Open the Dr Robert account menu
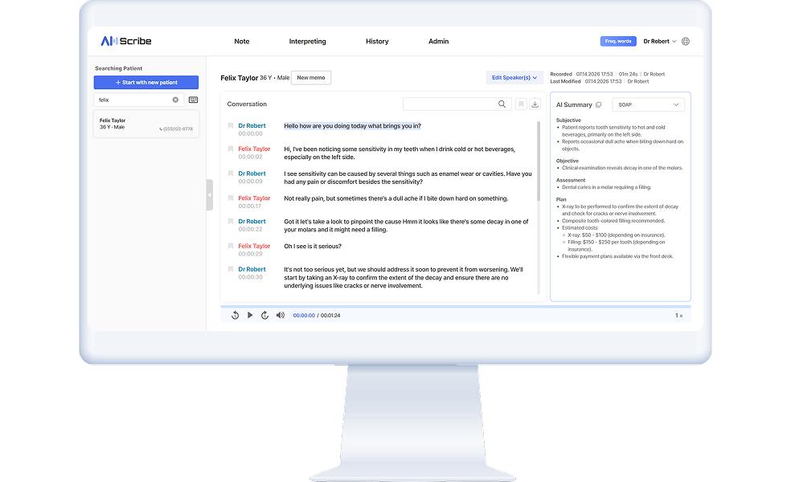 click(659, 41)
